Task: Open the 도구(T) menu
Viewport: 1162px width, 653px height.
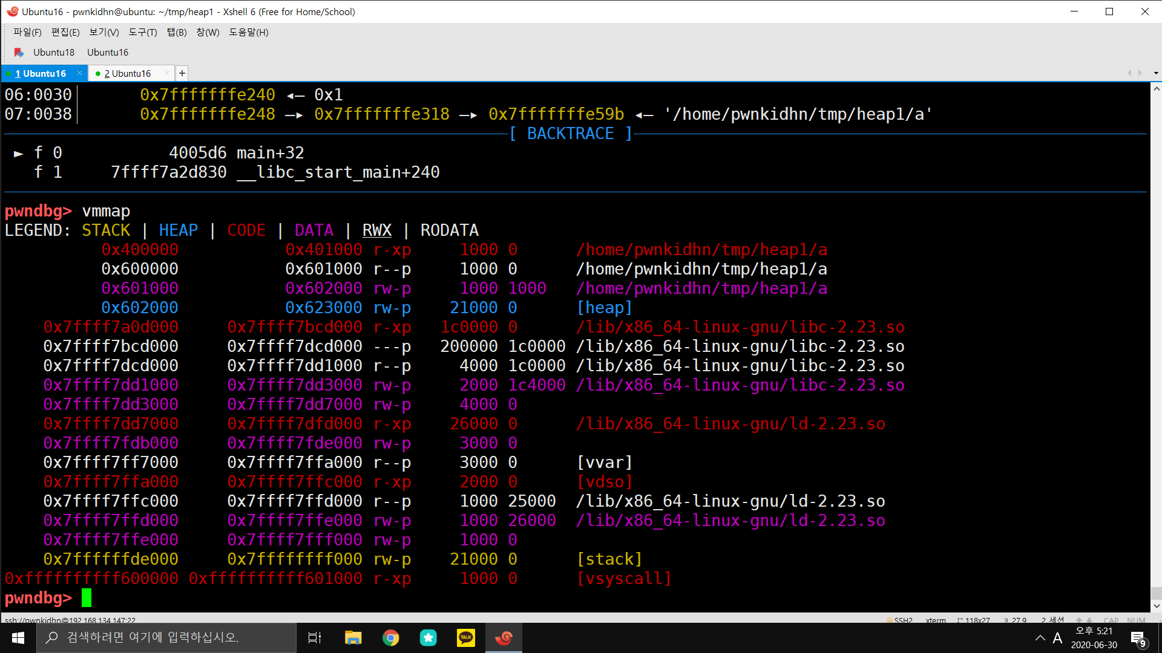Action: click(x=143, y=32)
